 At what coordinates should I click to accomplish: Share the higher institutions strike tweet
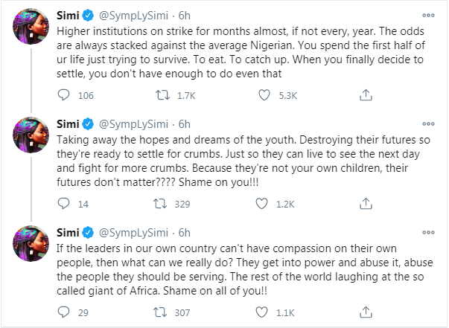(366, 94)
